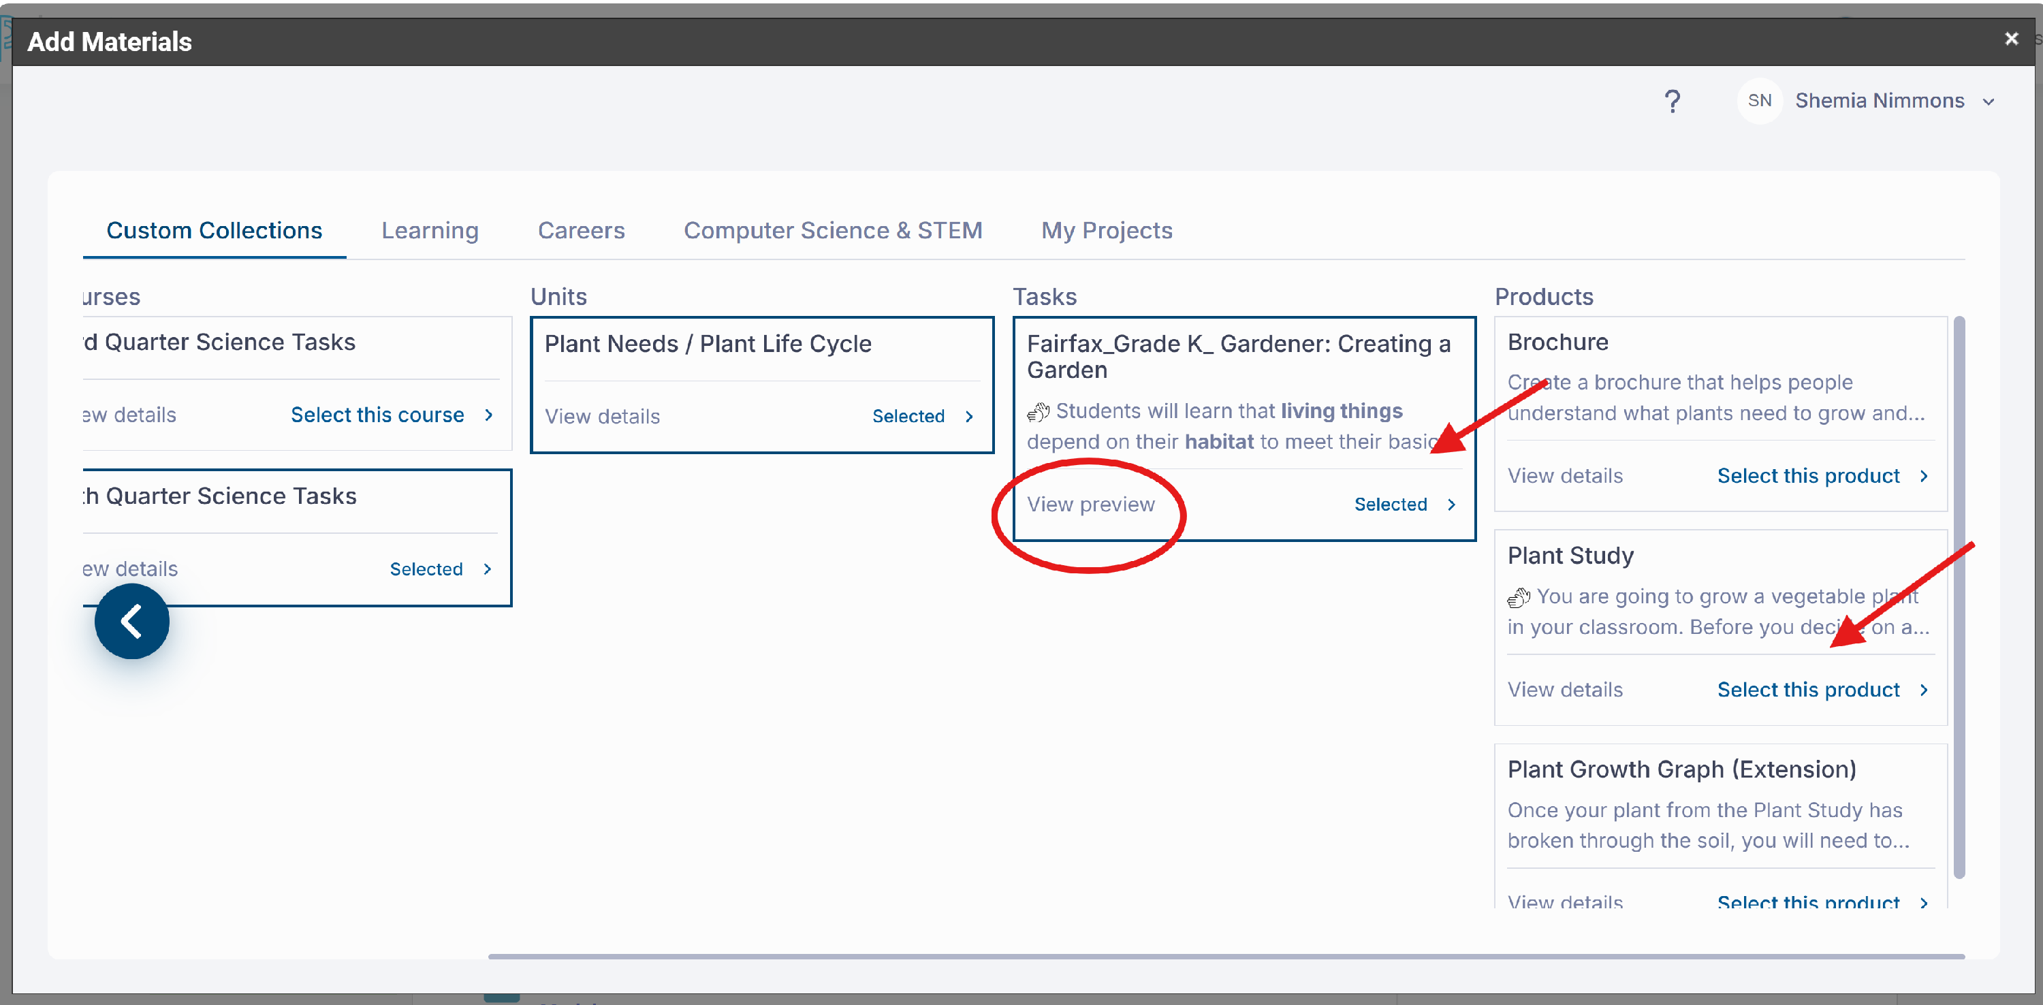This screenshot has width=2043, height=1005.
Task: Select this course for 3rd Quarter Science Tasks
Action: click(x=377, y=415)
